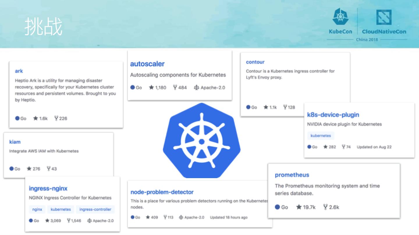Click the star icon on node-problem-detector card
The height and width of the screenshot is (235, 419).
[x=148, y=217]
